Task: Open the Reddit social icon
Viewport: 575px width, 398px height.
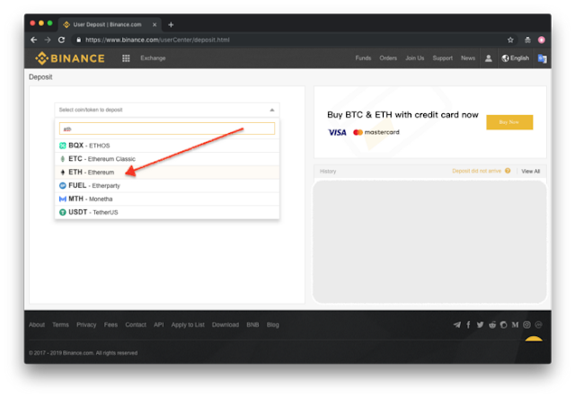Action: (492, 324)
